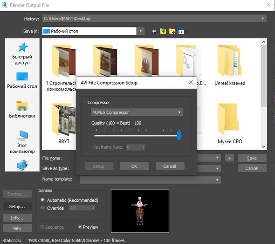Open the view menu icon

[183, 31]
